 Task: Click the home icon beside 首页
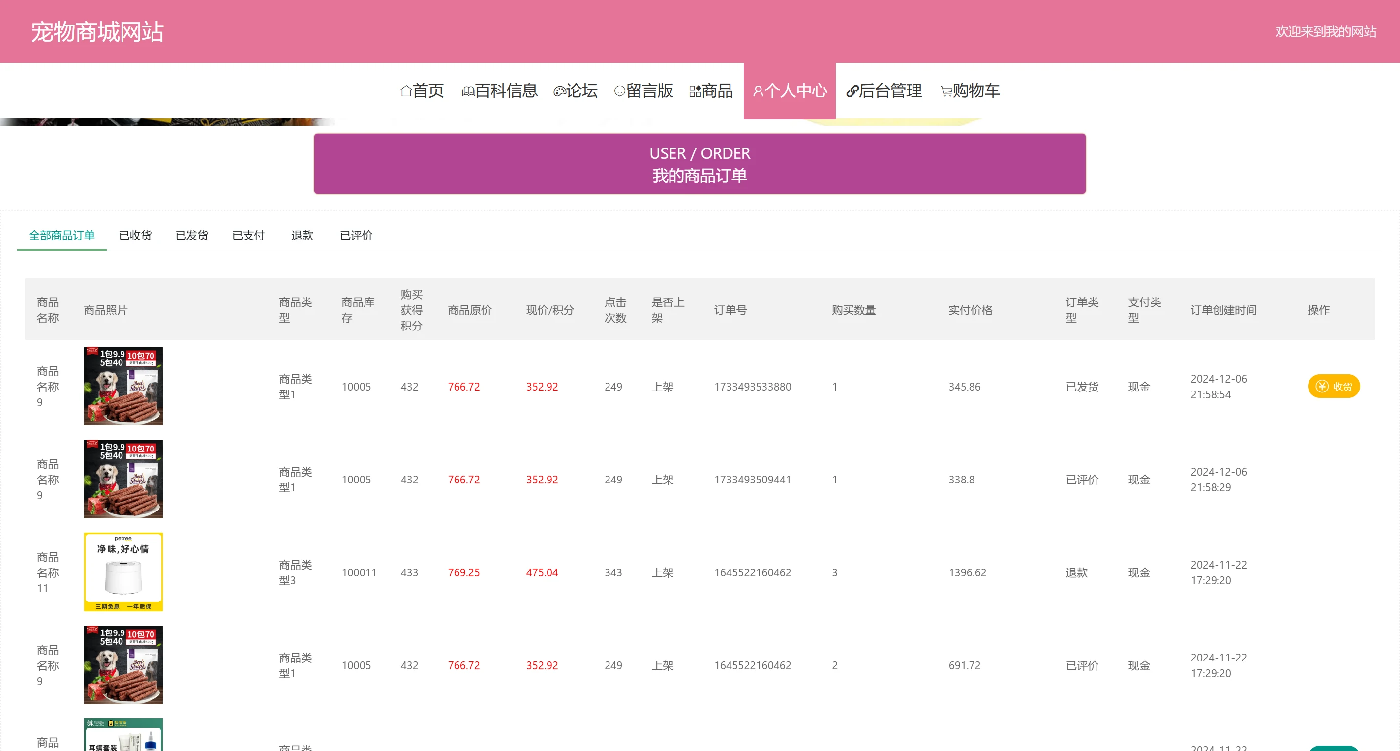(405, 91)
